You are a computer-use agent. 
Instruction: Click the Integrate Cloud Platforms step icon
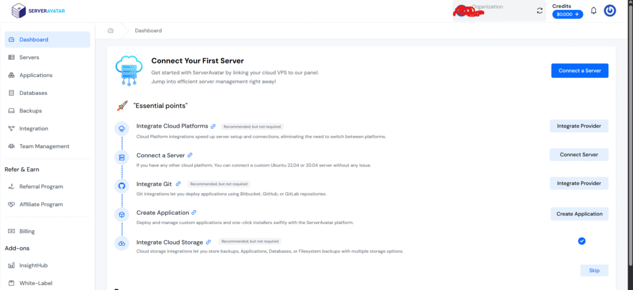pyautogui.click(x=122, y=128)
